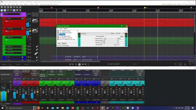Disable the ReaXcomp effect checkbox

[x=58, y=38]
